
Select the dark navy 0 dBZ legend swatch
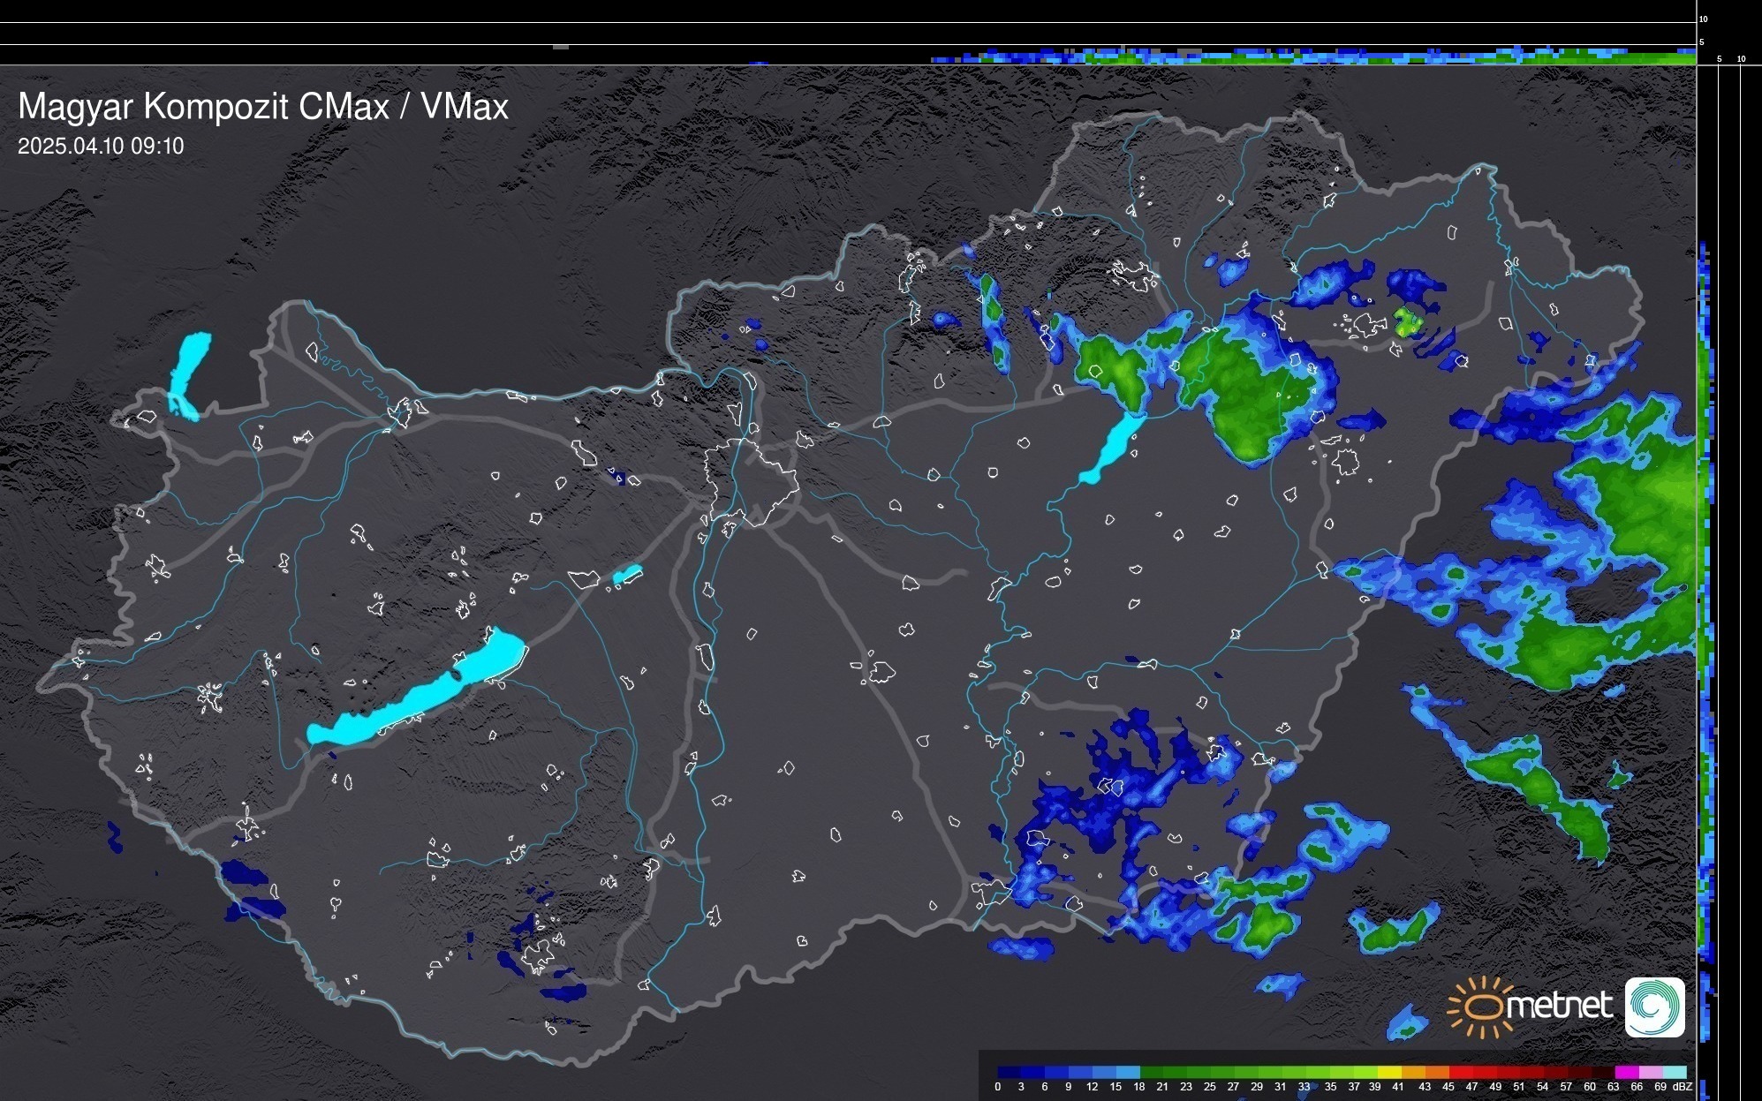[1010, 1072]
